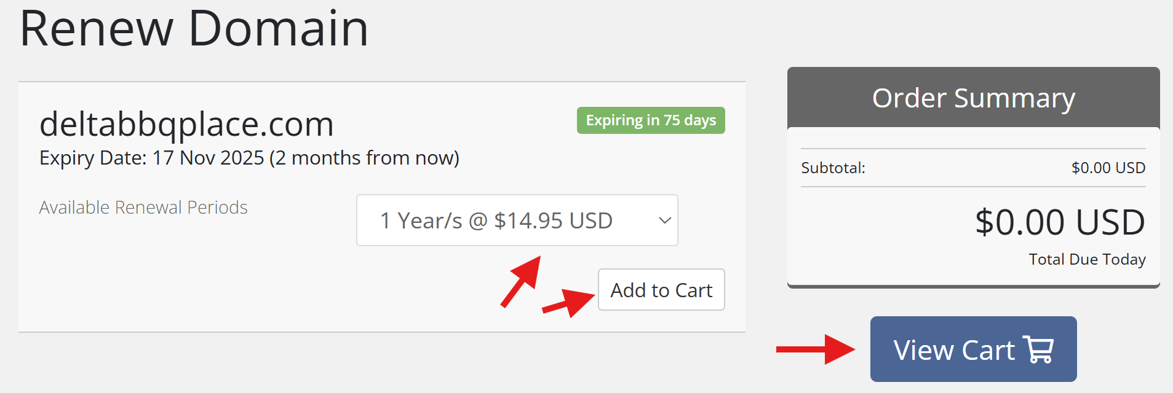Open the cart via View Cart label
Viewport: 1173px width, 393px height.
[954, 350]
